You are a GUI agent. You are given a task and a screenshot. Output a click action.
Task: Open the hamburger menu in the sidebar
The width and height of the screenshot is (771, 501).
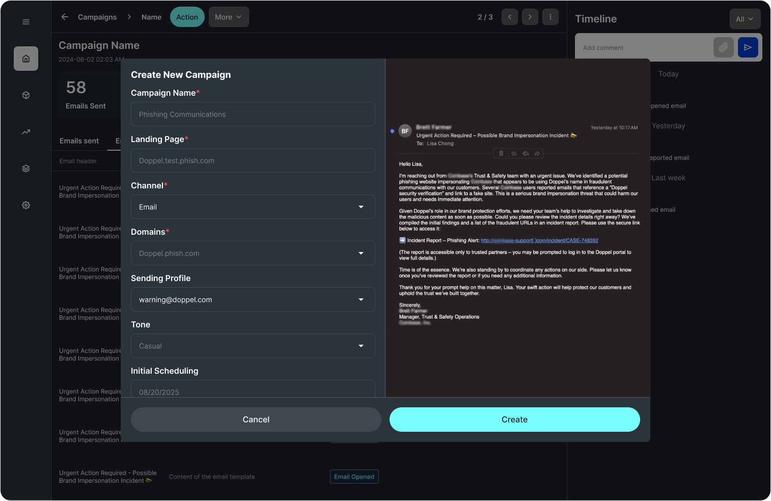26,22
